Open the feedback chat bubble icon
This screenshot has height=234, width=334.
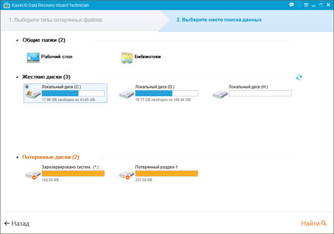292,4
